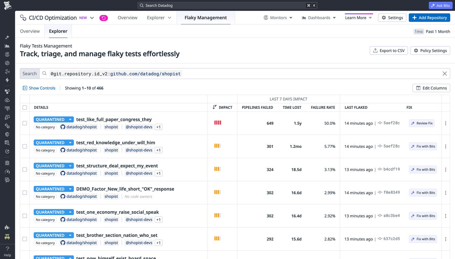Click Review Fix for test_like_full_paper_congress_they
The image size is (455, 259).
[422, 123]
